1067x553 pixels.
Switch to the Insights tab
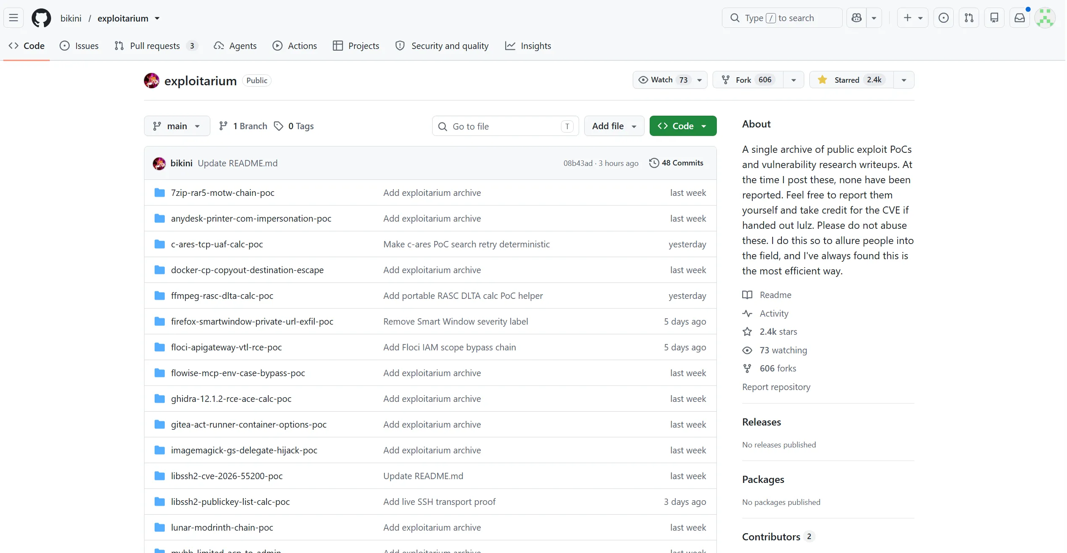coord(528,46)
